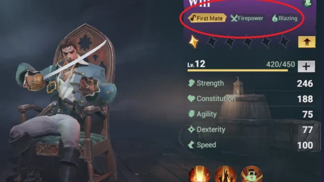This screenshot has height=182, width=324.
Task: Tap the First Mate role tag
Action: click(207, 18)
